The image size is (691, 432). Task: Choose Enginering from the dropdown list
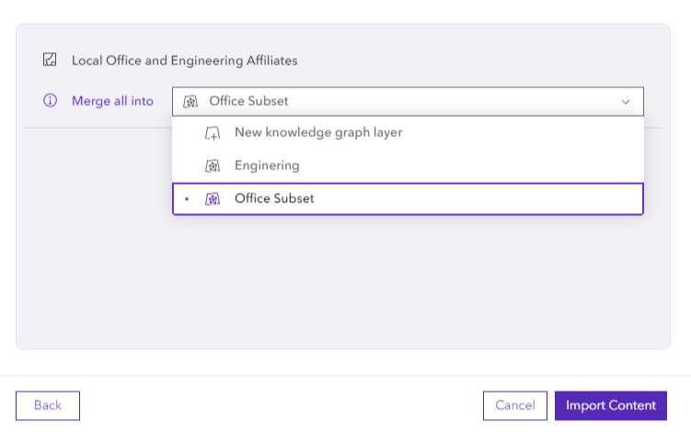tap(267, 165)
